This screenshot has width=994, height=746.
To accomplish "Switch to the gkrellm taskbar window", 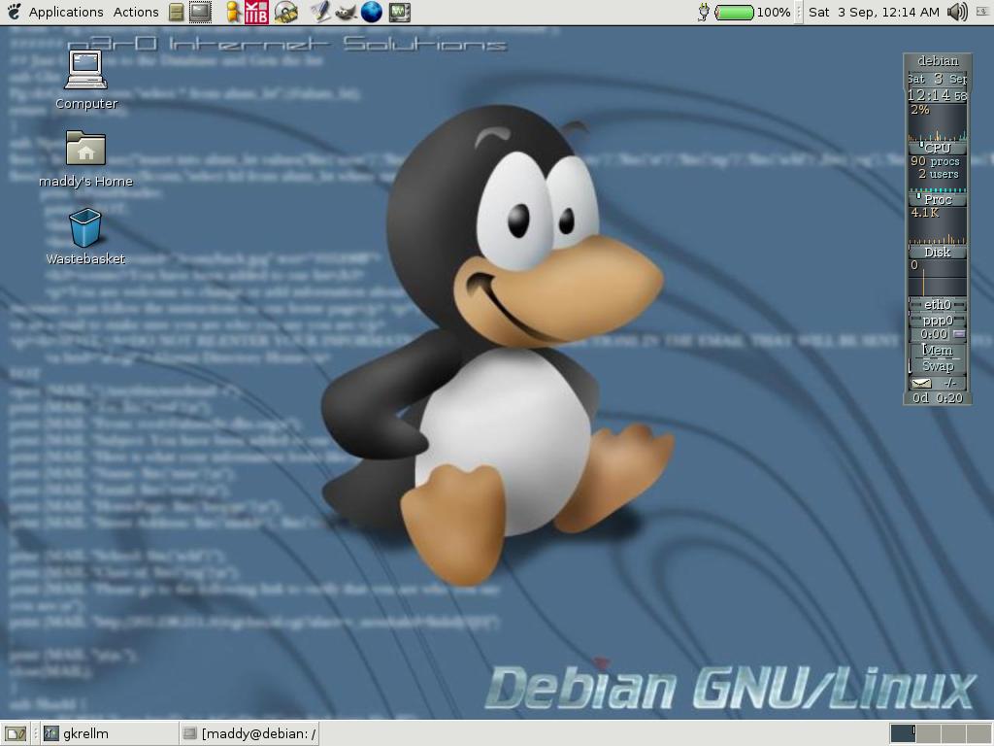I will (108, 734).
